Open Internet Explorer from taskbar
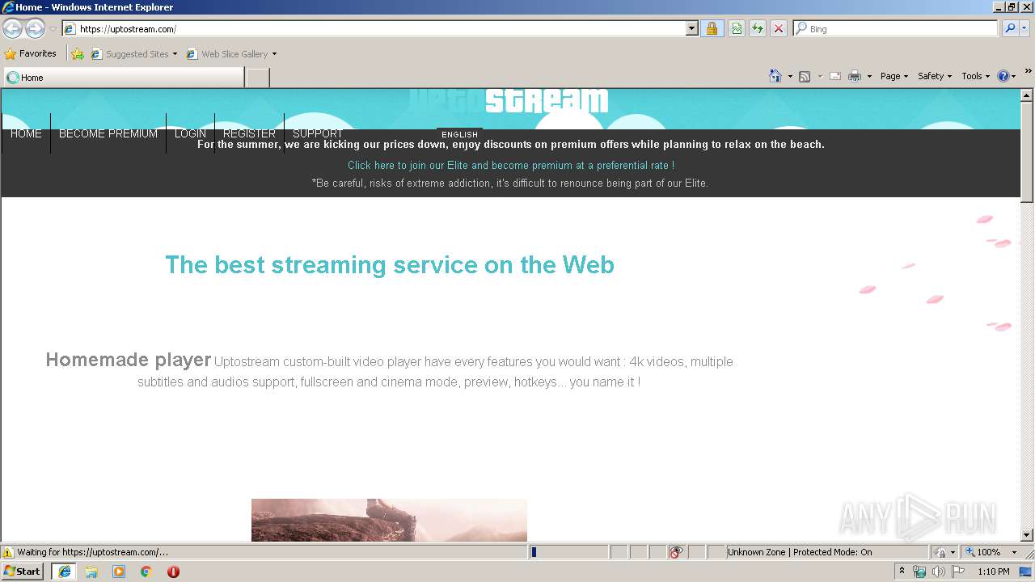This screenshot has height=582, width=1035. pyautogui.click(x=64, y=571)
